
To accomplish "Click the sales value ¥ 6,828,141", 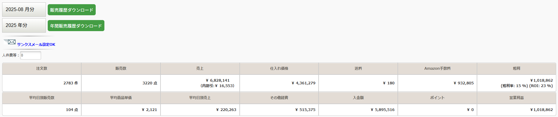I will click(x=217, y=80).
